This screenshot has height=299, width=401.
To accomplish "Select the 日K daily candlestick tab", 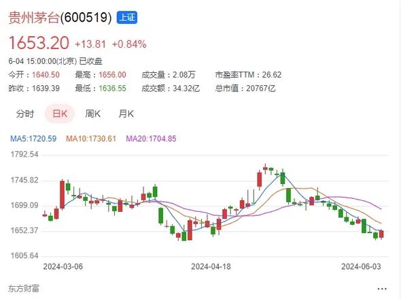I will 60,114.
